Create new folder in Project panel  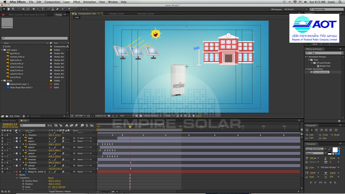click(7, 116)
